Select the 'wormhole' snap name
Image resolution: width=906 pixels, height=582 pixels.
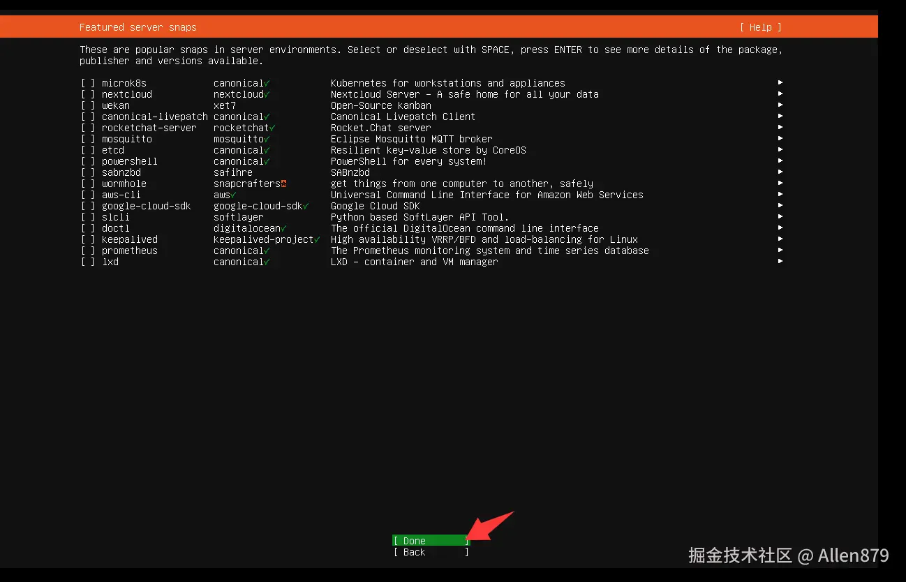pos(124,184)
